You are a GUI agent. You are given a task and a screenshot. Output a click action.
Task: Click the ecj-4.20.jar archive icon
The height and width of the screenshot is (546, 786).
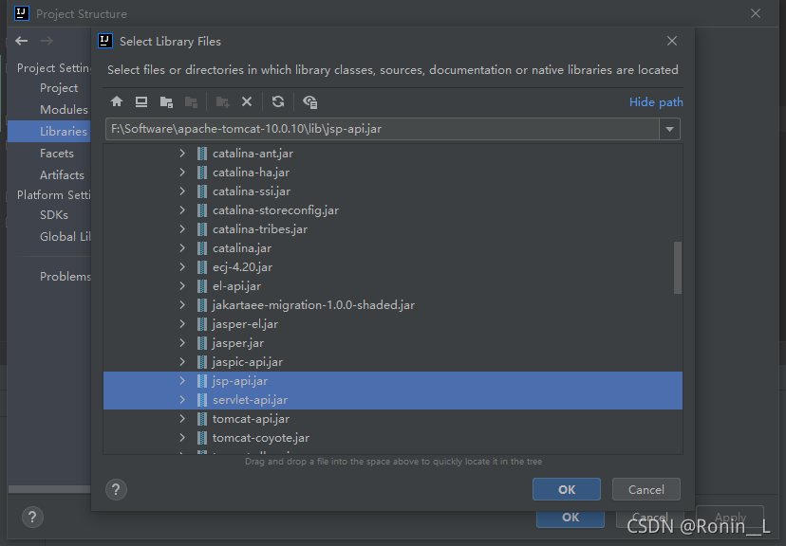(202, 267)
